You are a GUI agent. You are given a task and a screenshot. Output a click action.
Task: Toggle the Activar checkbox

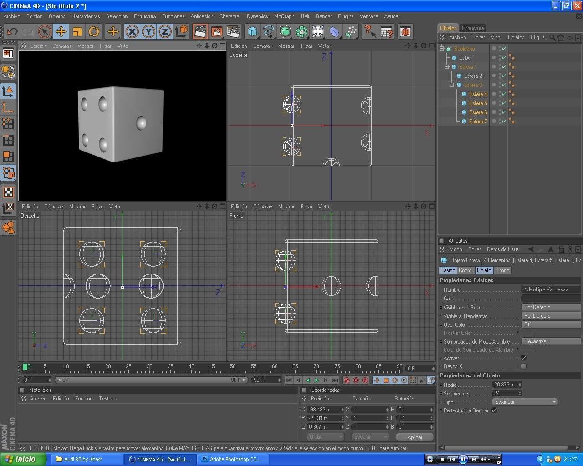point(523,358)
